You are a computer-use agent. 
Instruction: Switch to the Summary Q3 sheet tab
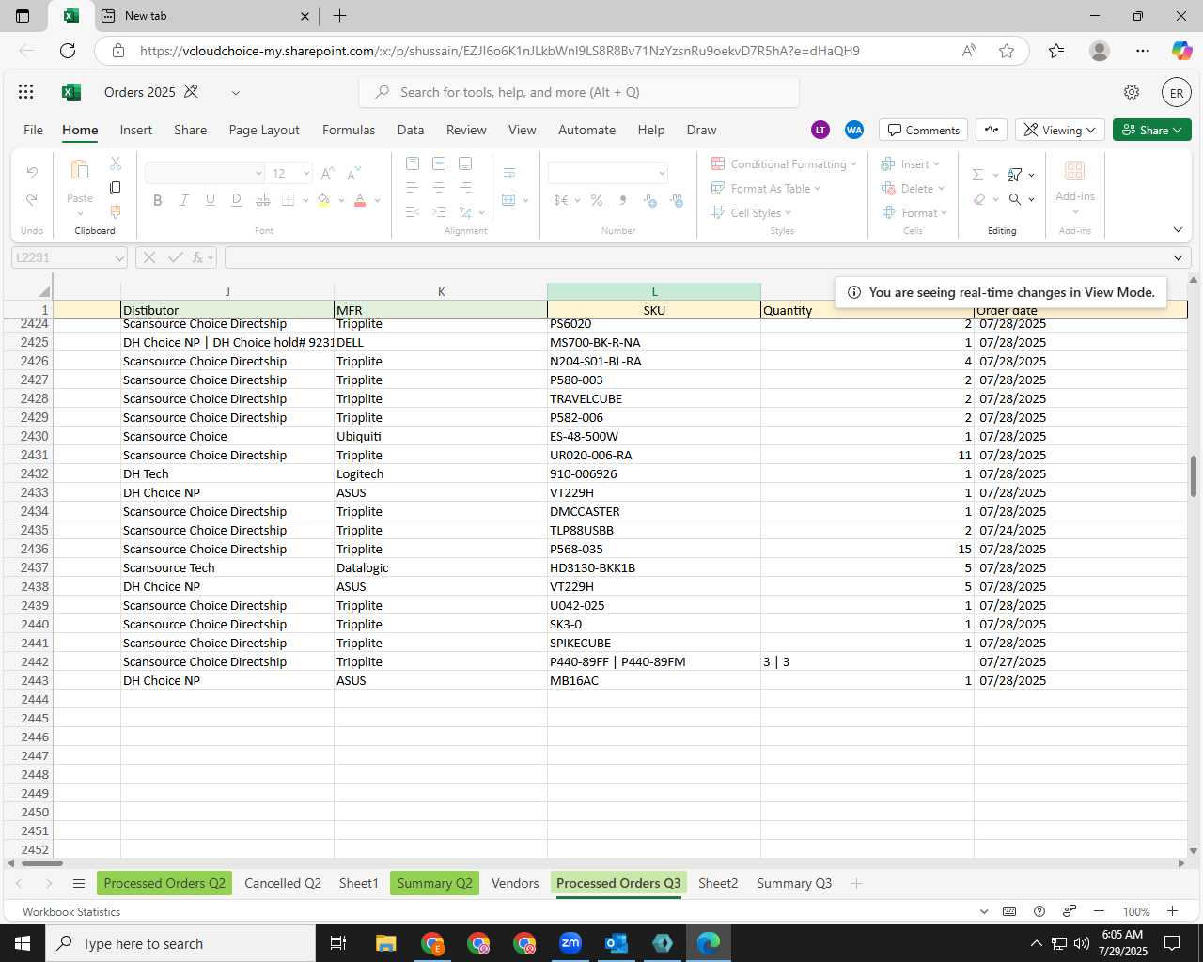point(794,883)
